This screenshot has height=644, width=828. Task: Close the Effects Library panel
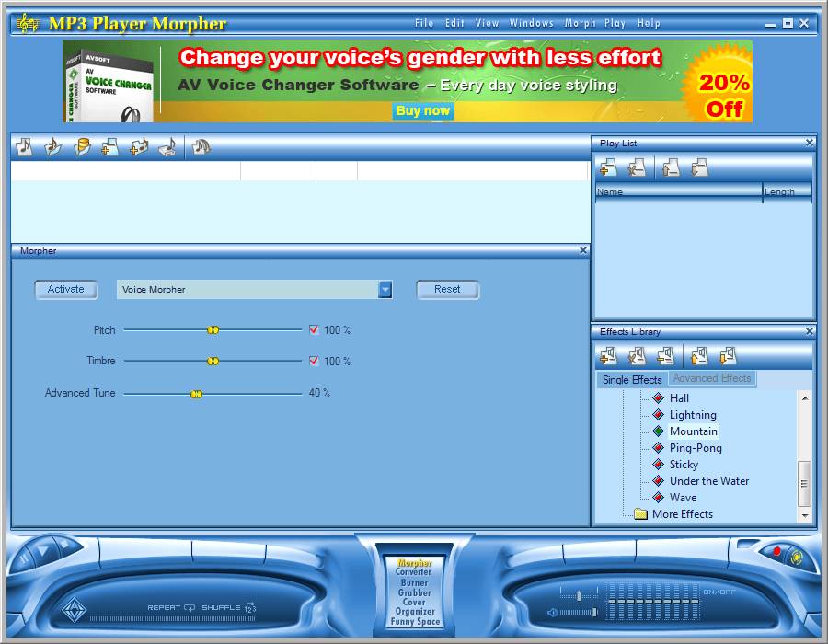[x=809, y=331]
